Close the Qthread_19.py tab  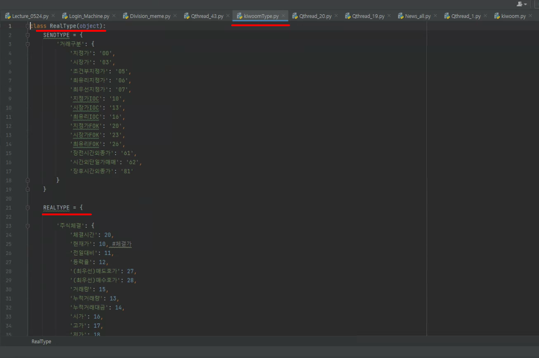coord(389,16)
